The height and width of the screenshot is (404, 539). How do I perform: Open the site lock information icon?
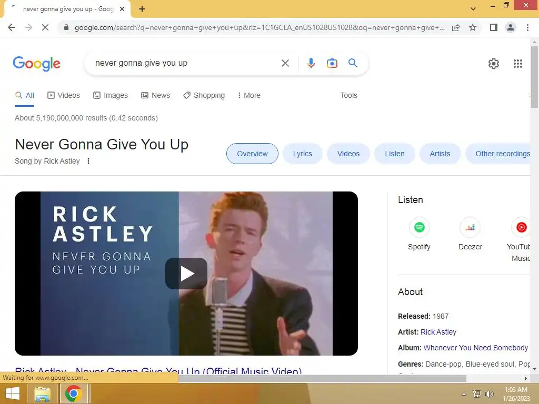tap(66, 27)
